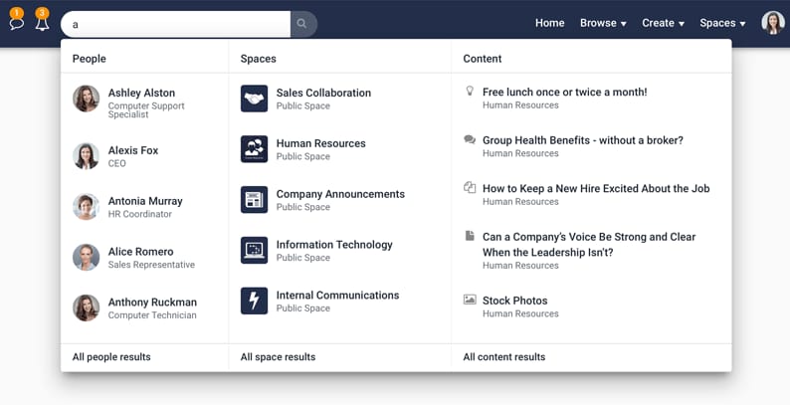This screenshot has width=790, height=405.
Task: Open Alice Romero's profile name
Action: 140,252
